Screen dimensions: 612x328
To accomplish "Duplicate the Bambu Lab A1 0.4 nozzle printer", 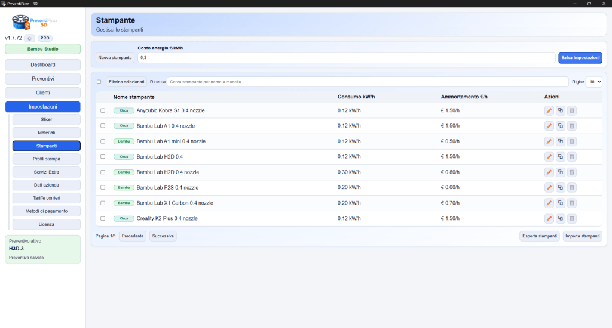I will pos(560,126).
